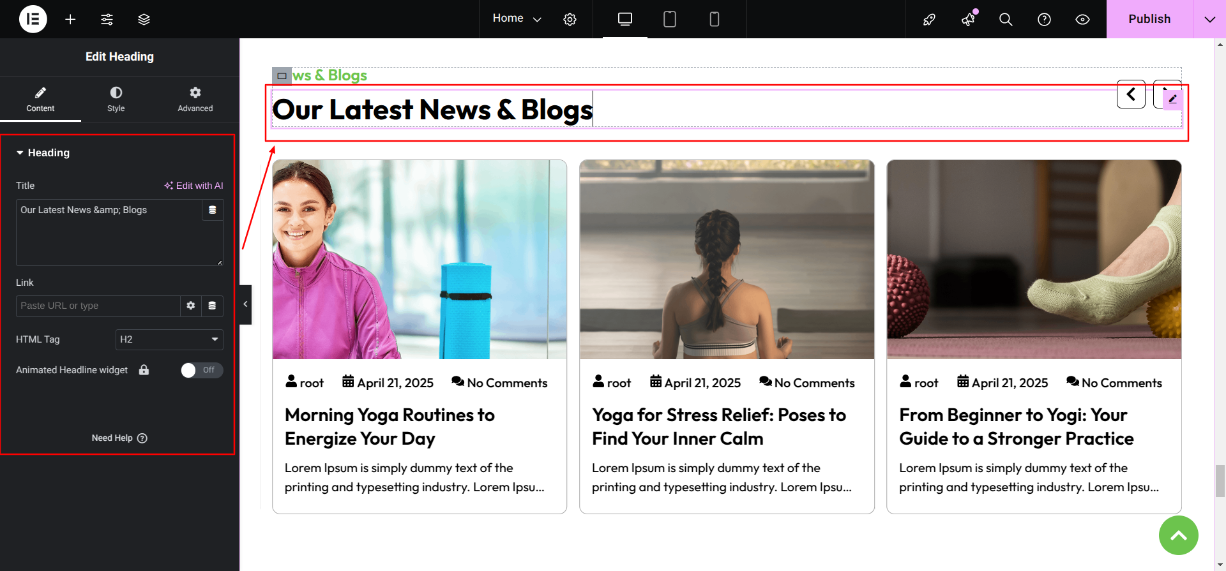1226x571 pixels.
Task: Click the Our Latest News & Blogs heading
Action: pos(432,110)
